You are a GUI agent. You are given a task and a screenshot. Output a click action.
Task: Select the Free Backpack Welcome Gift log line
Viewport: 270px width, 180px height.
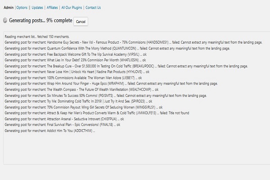click(76, 54)
